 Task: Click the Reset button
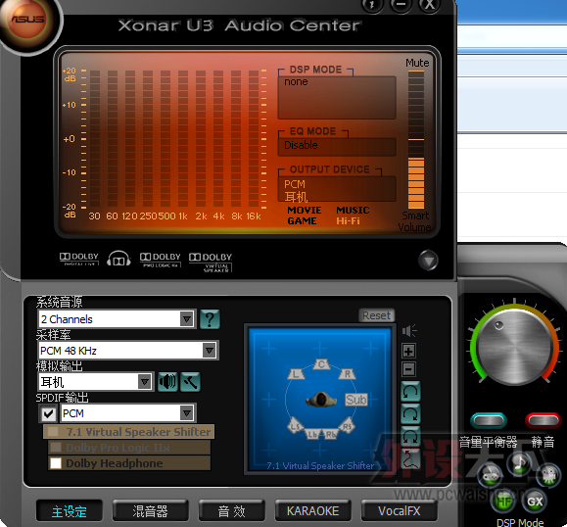tap(376, 315)
